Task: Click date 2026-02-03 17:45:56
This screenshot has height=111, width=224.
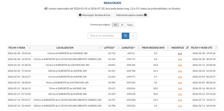Action: [19, 71]
